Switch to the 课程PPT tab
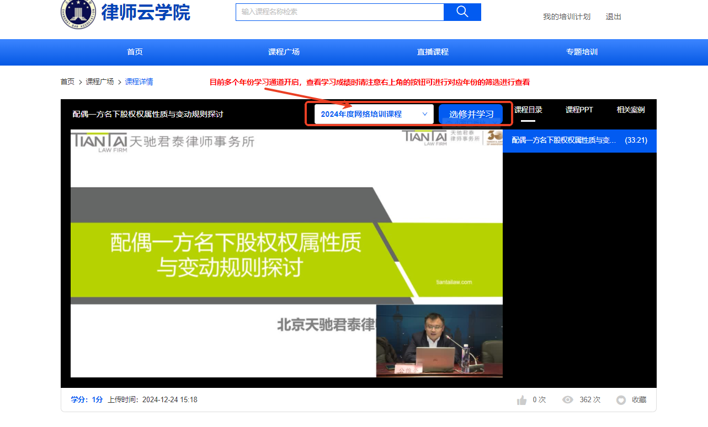The width and height of the screenshot is (708, 427). point(579,110)
